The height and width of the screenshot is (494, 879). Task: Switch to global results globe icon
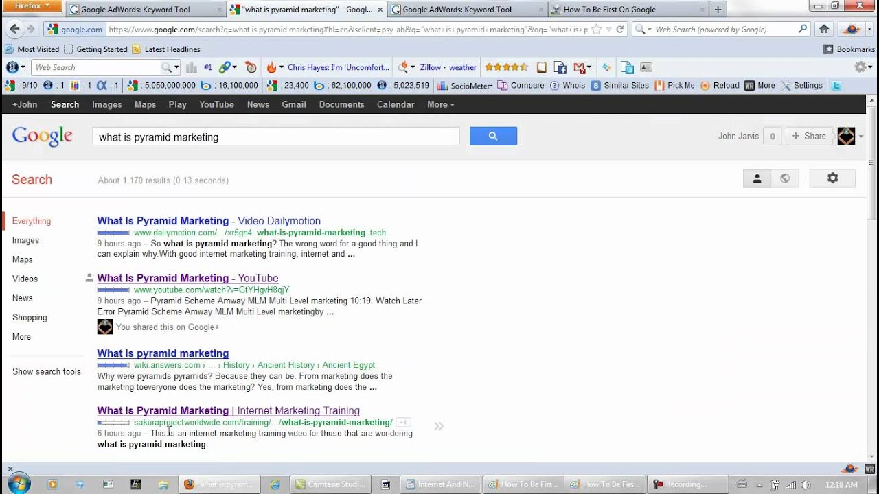[x=785, y=178]
